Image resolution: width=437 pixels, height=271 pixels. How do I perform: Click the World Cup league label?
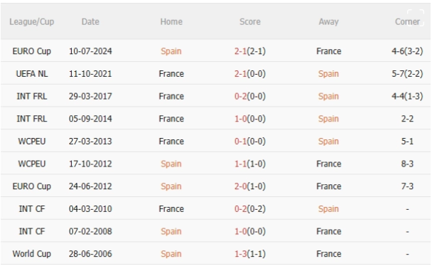tap(32, 254)
